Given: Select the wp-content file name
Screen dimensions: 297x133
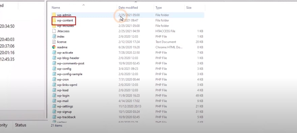Looking at the screenshot, I should pos(65,21).
